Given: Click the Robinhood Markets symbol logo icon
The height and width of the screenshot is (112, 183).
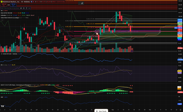Looking at the screenshot, I should pyautogui.click(x=2, y=2).
